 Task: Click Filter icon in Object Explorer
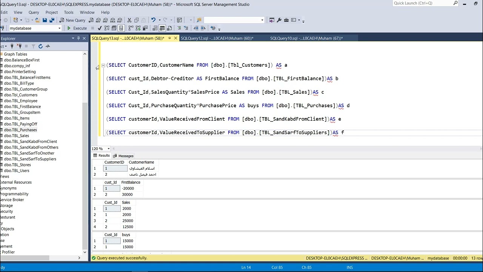tap(33, 46)
